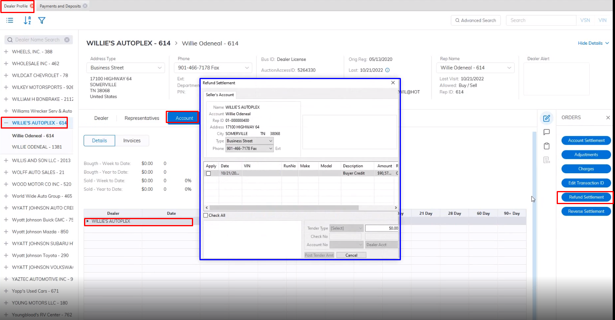This screenshot has height=320, width=615.
Task: Expand the Address Type Business Street dropdown
Action: pos(159,68)
